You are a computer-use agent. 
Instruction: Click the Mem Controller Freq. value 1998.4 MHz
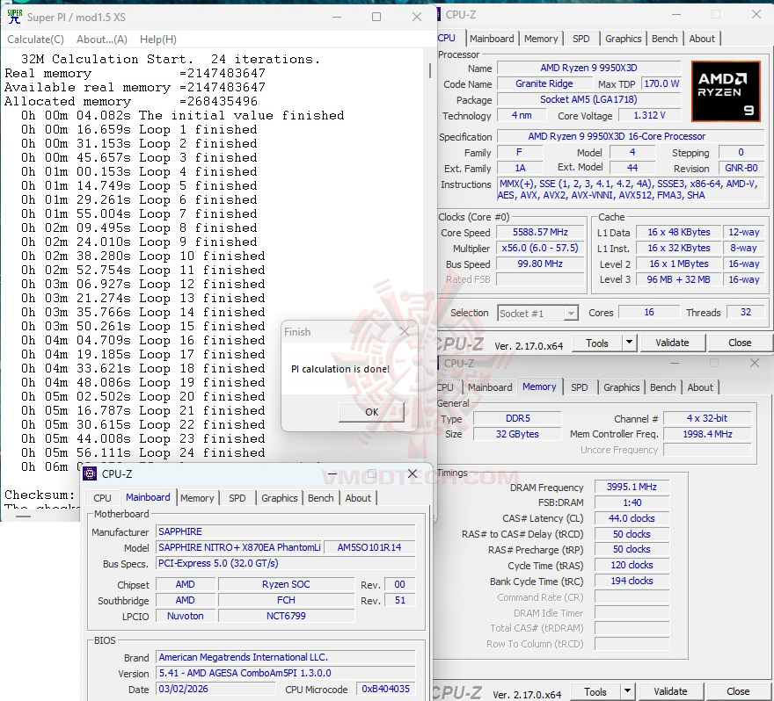point(707,434)
